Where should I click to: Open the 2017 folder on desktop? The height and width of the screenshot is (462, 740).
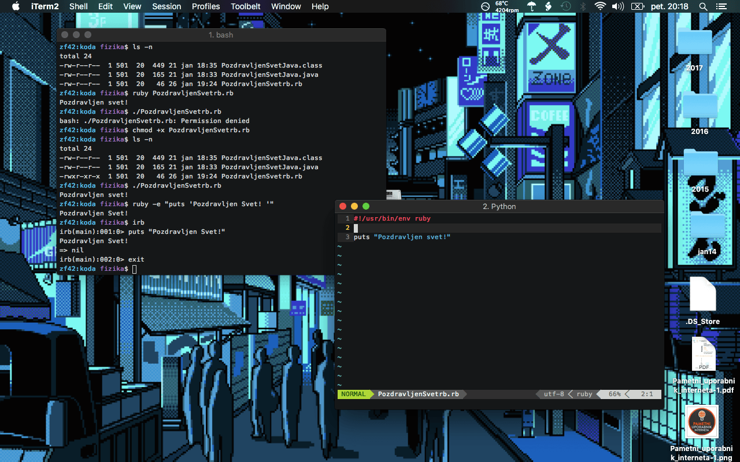point(694,43)
